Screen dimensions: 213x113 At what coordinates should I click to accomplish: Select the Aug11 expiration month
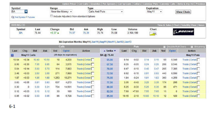(103, 42)
